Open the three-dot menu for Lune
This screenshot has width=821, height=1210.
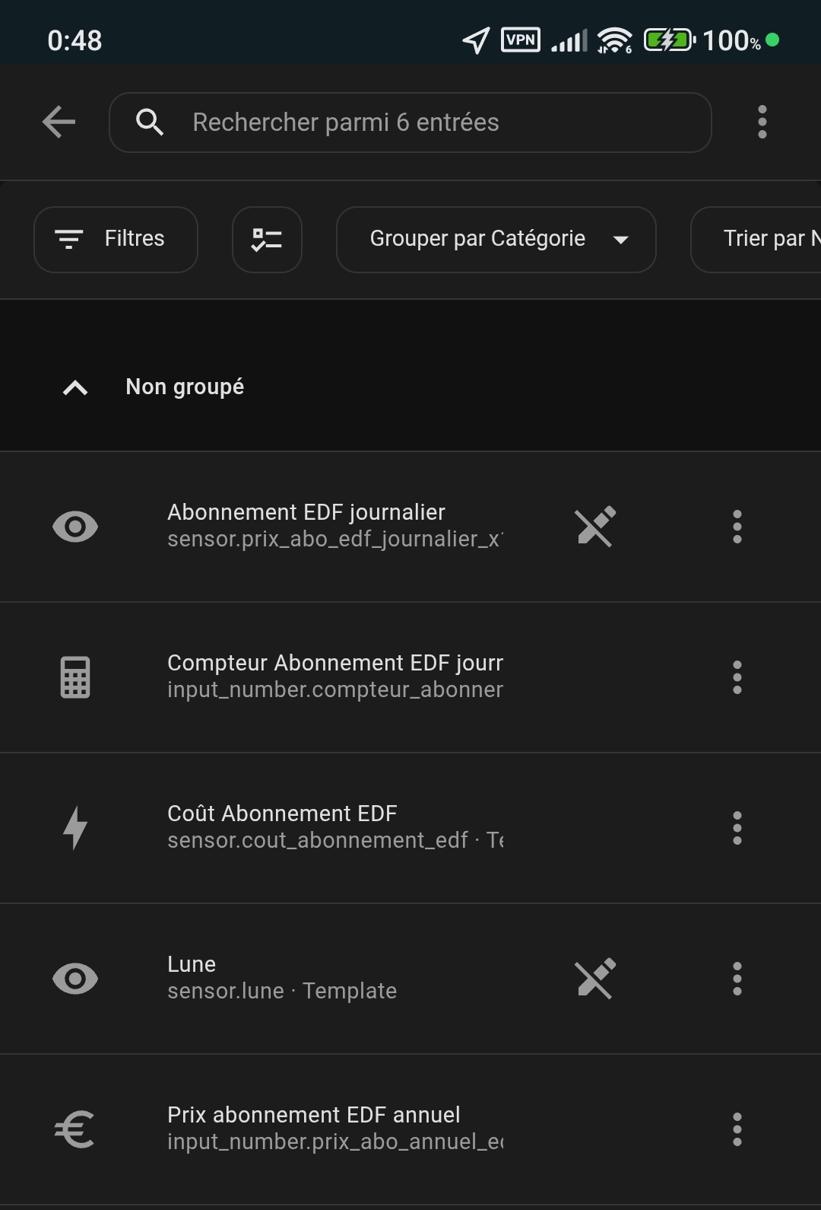(737, 979)
